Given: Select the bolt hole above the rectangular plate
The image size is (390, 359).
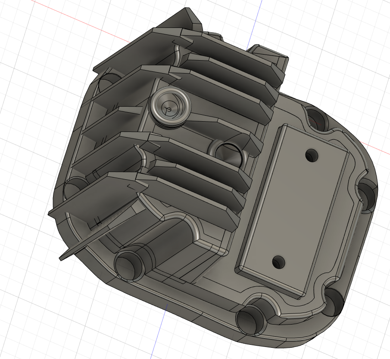Looking at the screenshot, I should [x=317, y=120].
